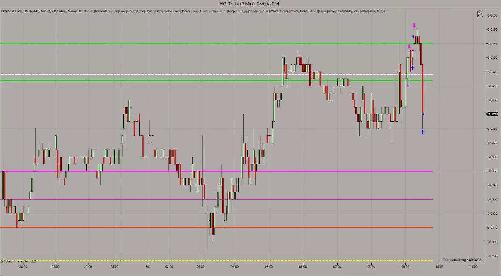Click the 3,0290 price axis label

[x=493, y=256]
